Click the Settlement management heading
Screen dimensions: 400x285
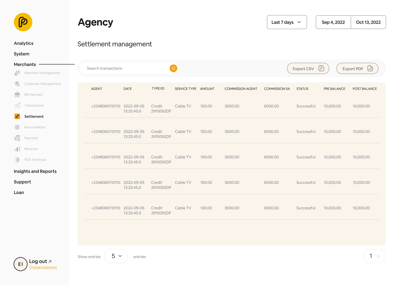tap(115, 44)
